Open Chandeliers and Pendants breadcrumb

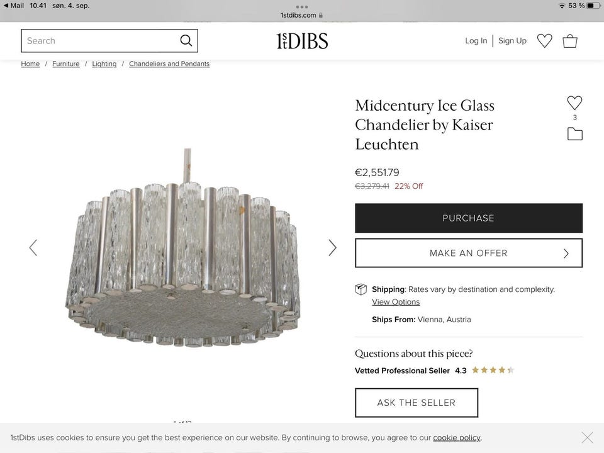pos(169,64)
